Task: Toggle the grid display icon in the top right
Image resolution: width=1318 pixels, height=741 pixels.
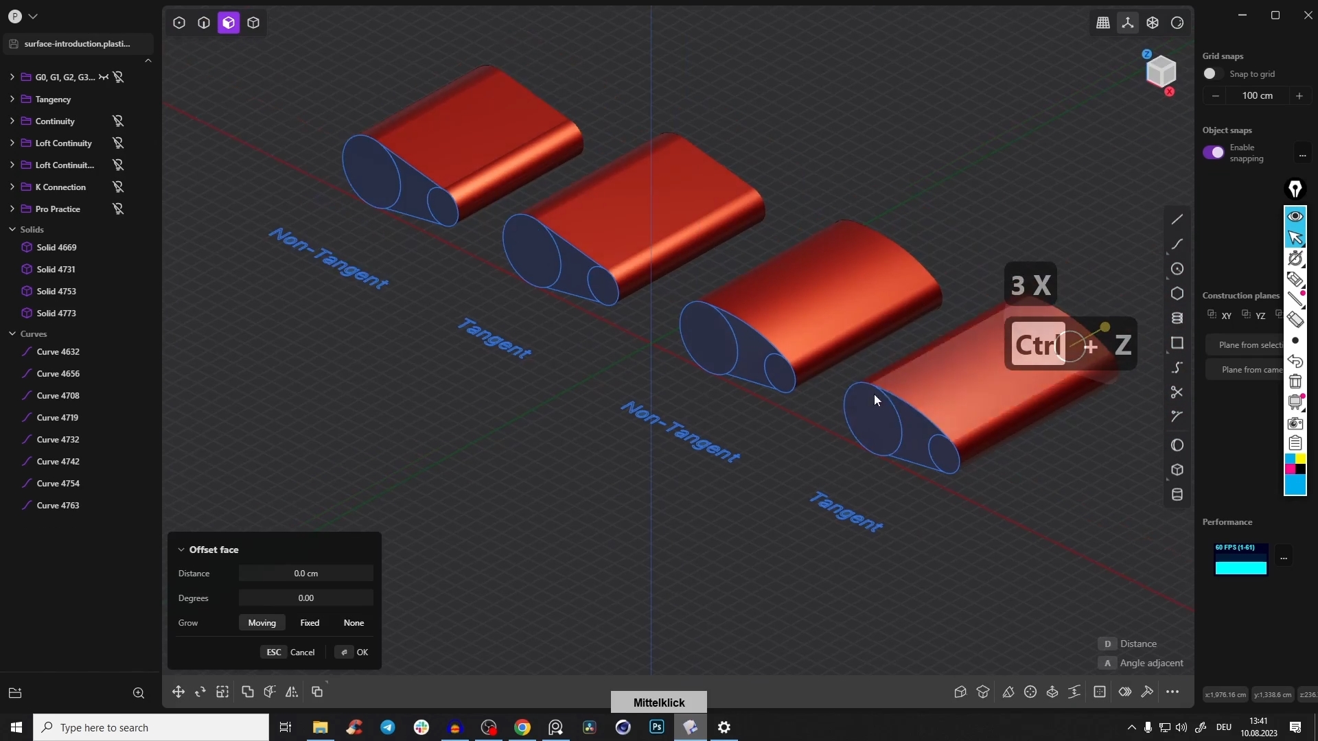Action: [1103, 23]
